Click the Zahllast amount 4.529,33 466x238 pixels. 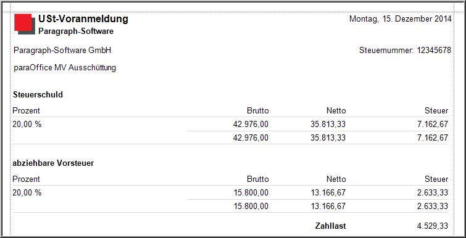point(433,226)
